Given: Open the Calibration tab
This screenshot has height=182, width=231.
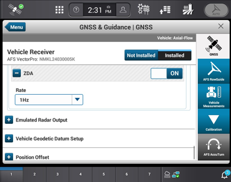Looking at the screenshot, I should (x=214, y=121).
